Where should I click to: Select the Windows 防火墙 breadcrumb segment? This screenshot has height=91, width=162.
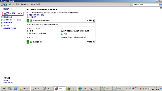coord(35,4)
